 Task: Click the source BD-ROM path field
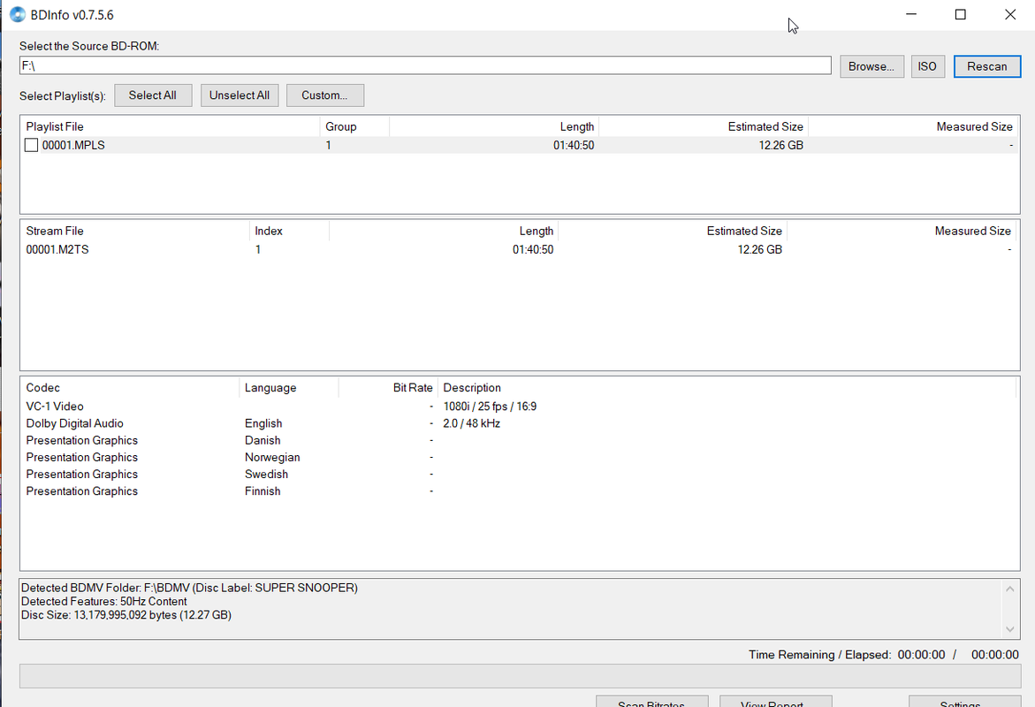425,65
